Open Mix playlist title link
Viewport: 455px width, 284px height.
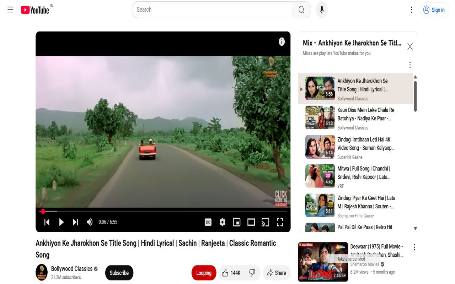[352, 43]
